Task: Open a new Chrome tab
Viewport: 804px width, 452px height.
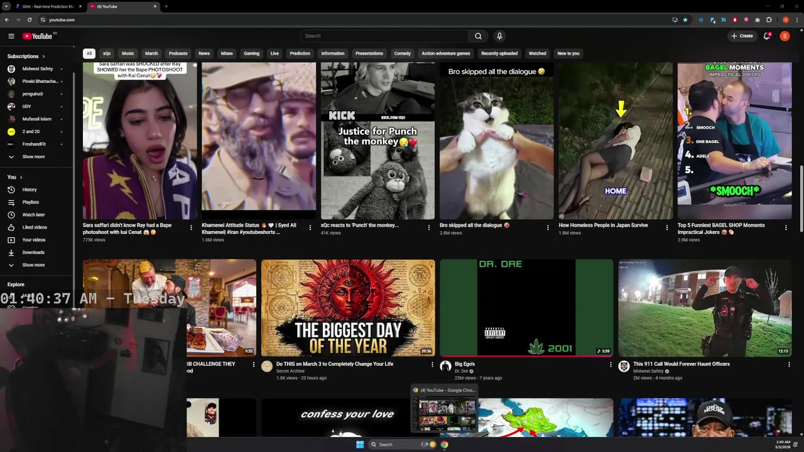Action: coord(166,6)
